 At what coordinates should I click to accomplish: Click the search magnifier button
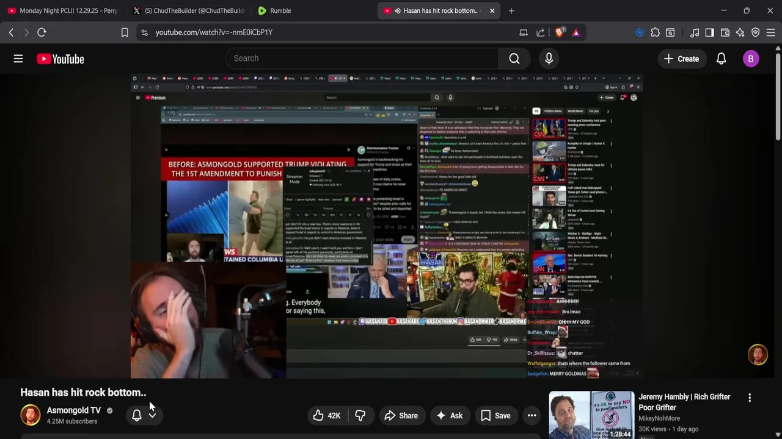point(514,59)
